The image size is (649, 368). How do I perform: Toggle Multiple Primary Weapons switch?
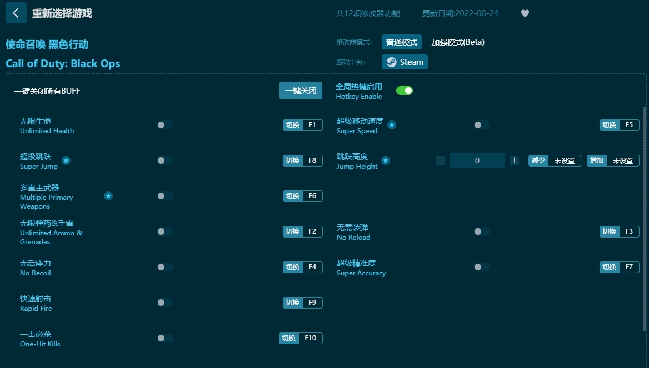pos(164,196)
